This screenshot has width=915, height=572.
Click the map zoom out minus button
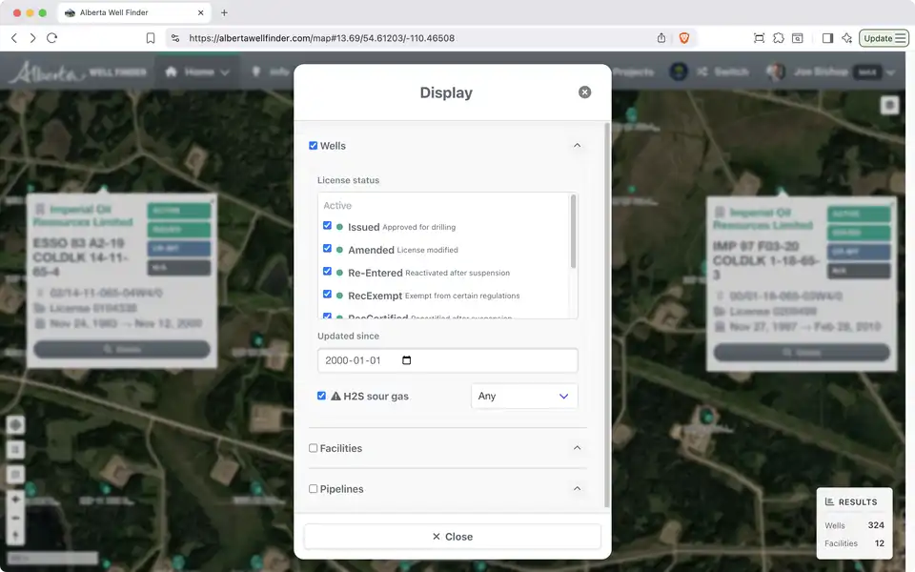pyautogui.click(x=16, y=518)
